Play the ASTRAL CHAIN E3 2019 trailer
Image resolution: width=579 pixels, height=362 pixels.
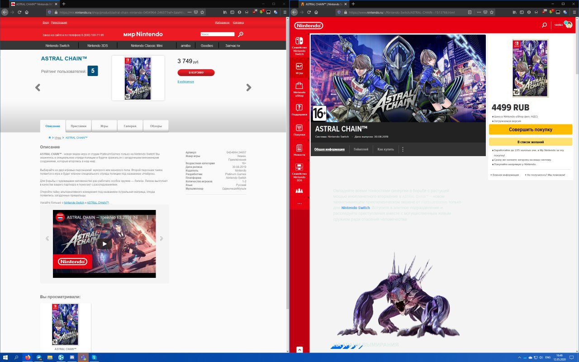point(104,244)
